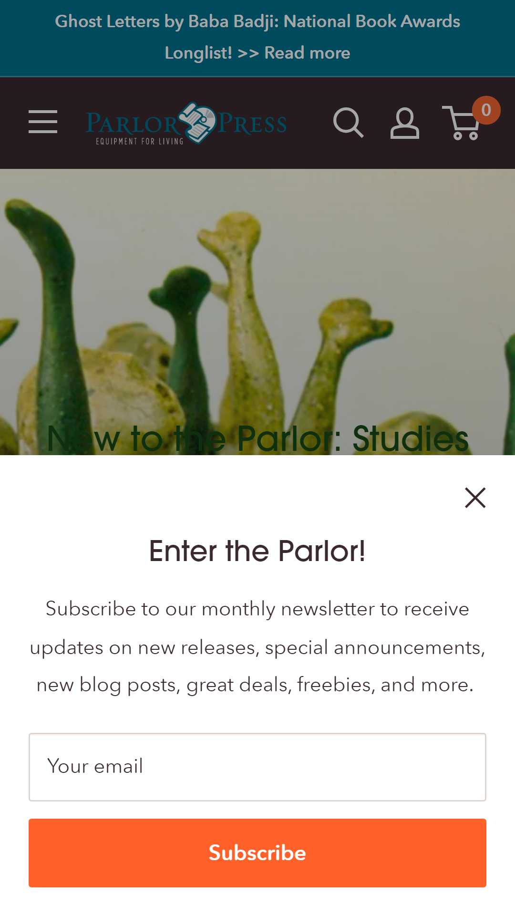Click the Equipment for Living tagline
This screenshot has height=916, width=515.
click(x=140, y=141)
